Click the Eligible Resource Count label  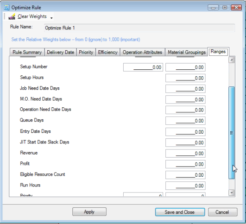tap(43, 175)
